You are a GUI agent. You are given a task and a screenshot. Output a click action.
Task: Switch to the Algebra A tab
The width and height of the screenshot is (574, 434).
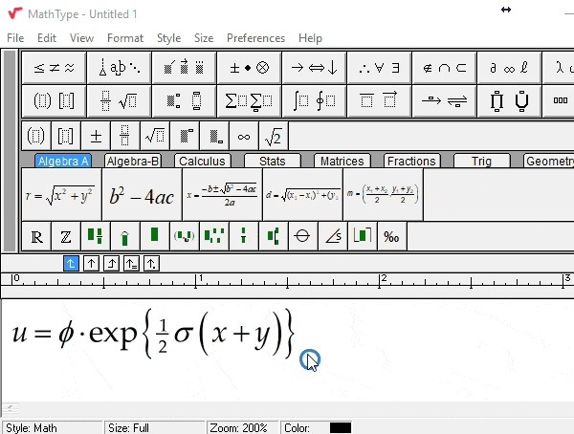pyautogui.click(x=63, y=161)
